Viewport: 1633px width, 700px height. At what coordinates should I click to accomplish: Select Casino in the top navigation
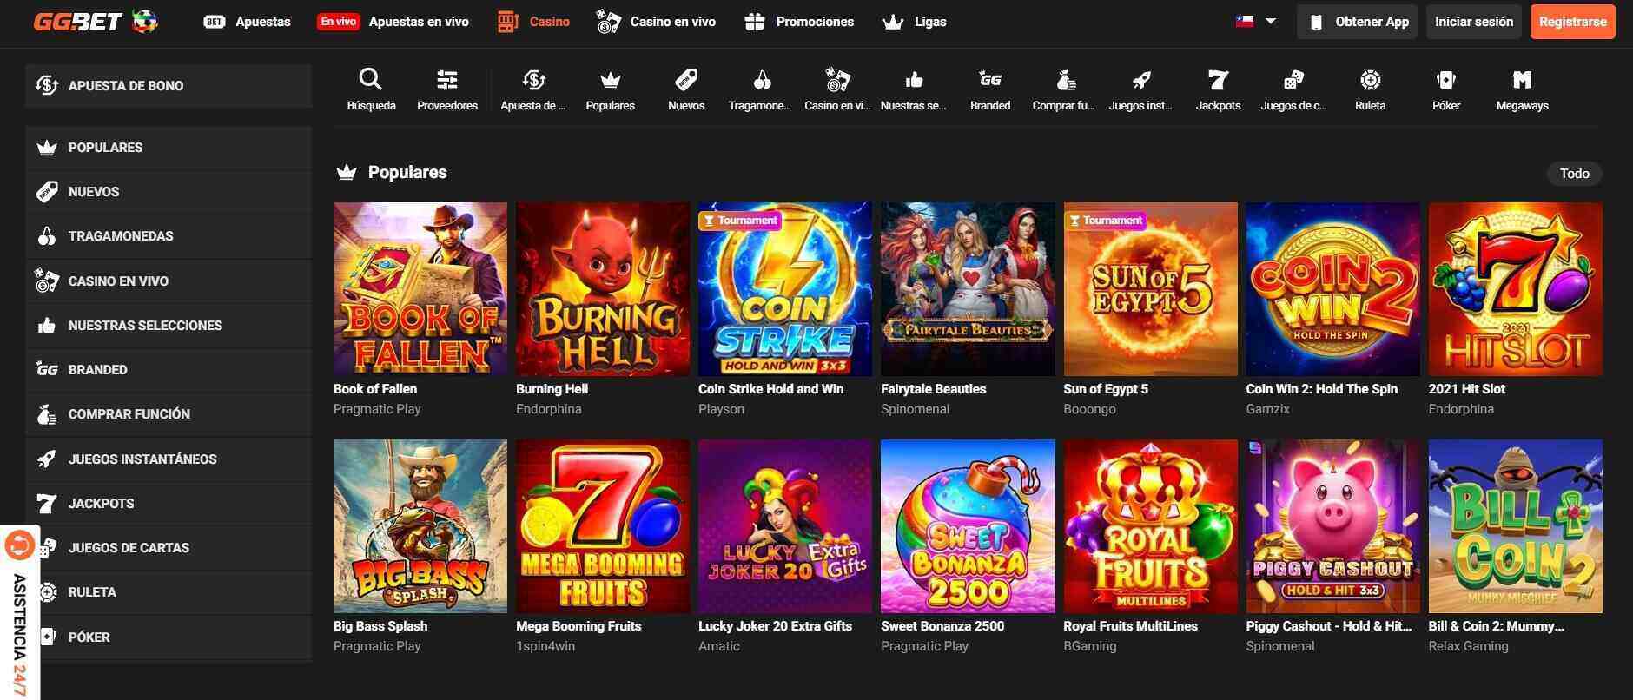(533, 22)
